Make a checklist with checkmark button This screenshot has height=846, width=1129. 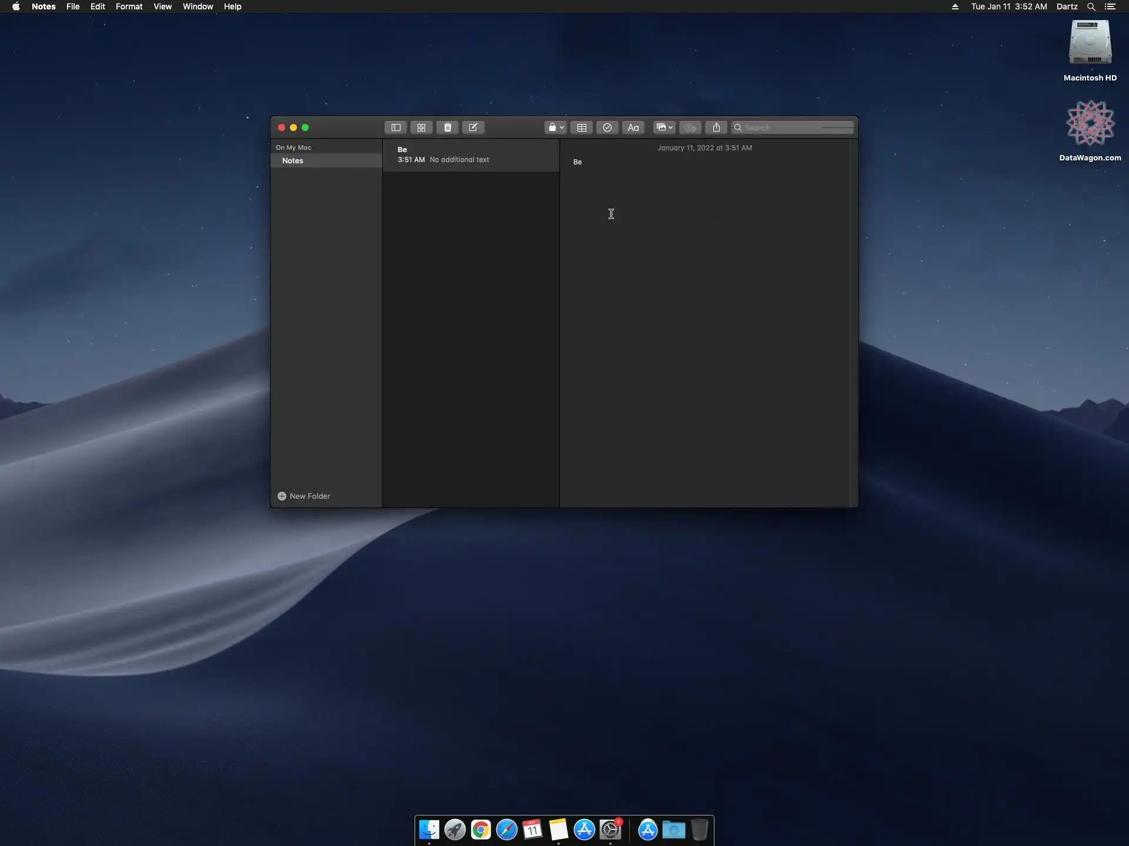(607, 127)
